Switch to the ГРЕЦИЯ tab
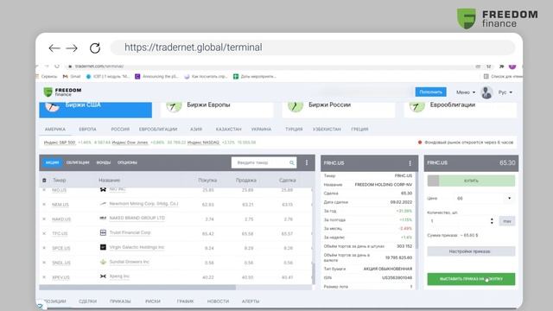Screen dimensions: 553x311 point(359,129)
